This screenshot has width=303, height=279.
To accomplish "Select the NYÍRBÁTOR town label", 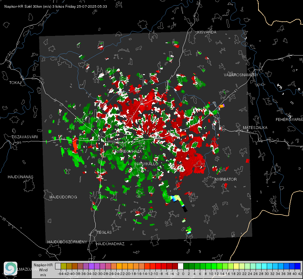I will tap(226, 179).
